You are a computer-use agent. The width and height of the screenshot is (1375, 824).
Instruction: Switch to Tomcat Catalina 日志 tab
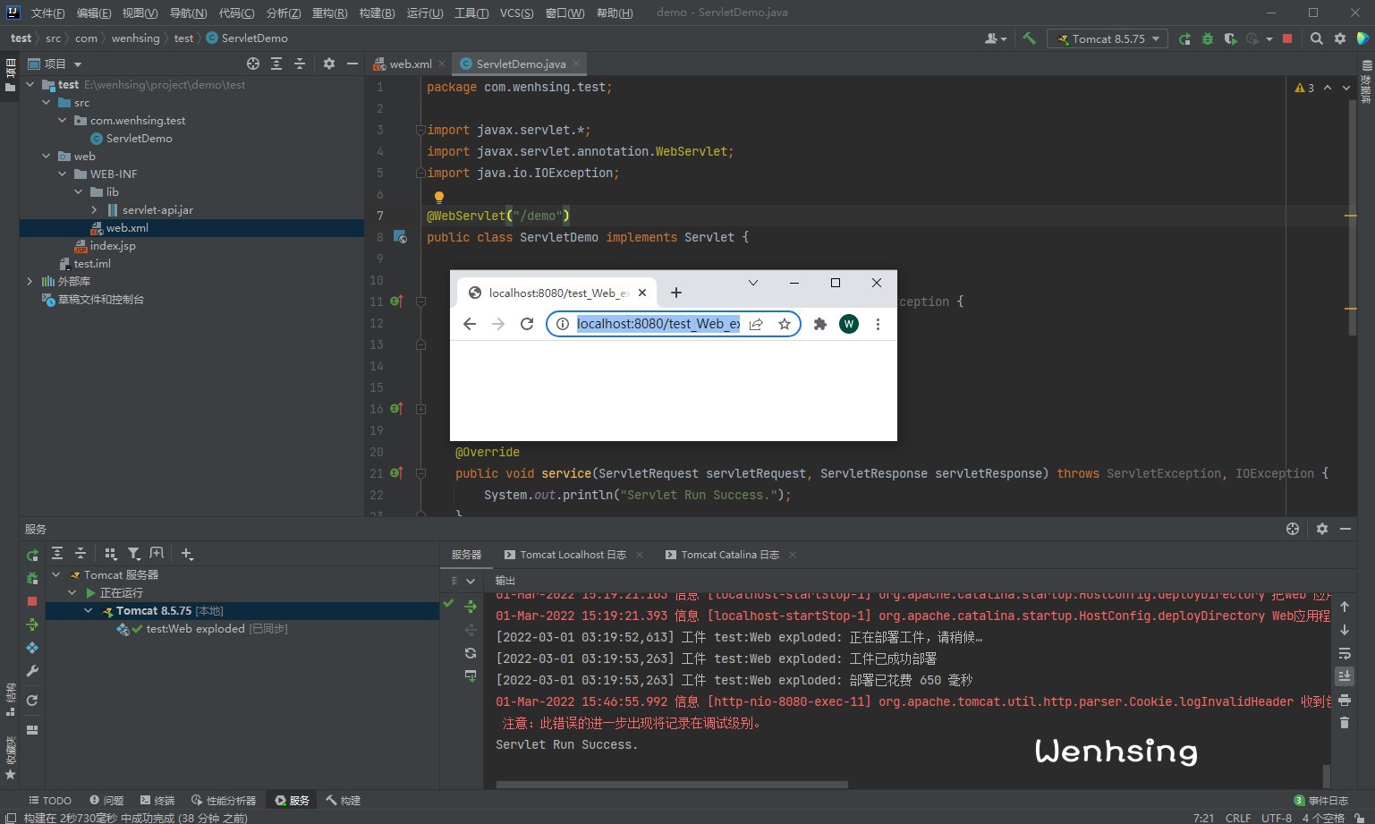pyautogui.click(x=730, y=555)
